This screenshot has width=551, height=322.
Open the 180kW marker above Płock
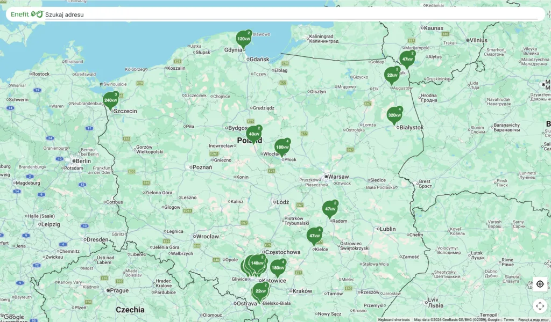click(282, 147)
